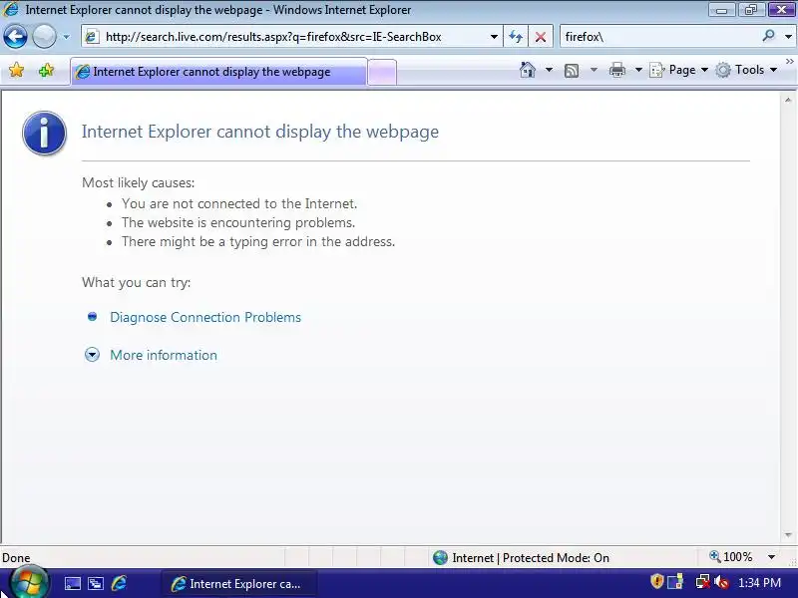
Task: Go back with the Back arrow button
Action: tap(15, 36)
